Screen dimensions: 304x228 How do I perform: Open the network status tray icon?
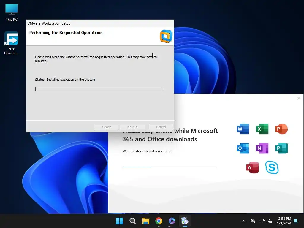262,221
